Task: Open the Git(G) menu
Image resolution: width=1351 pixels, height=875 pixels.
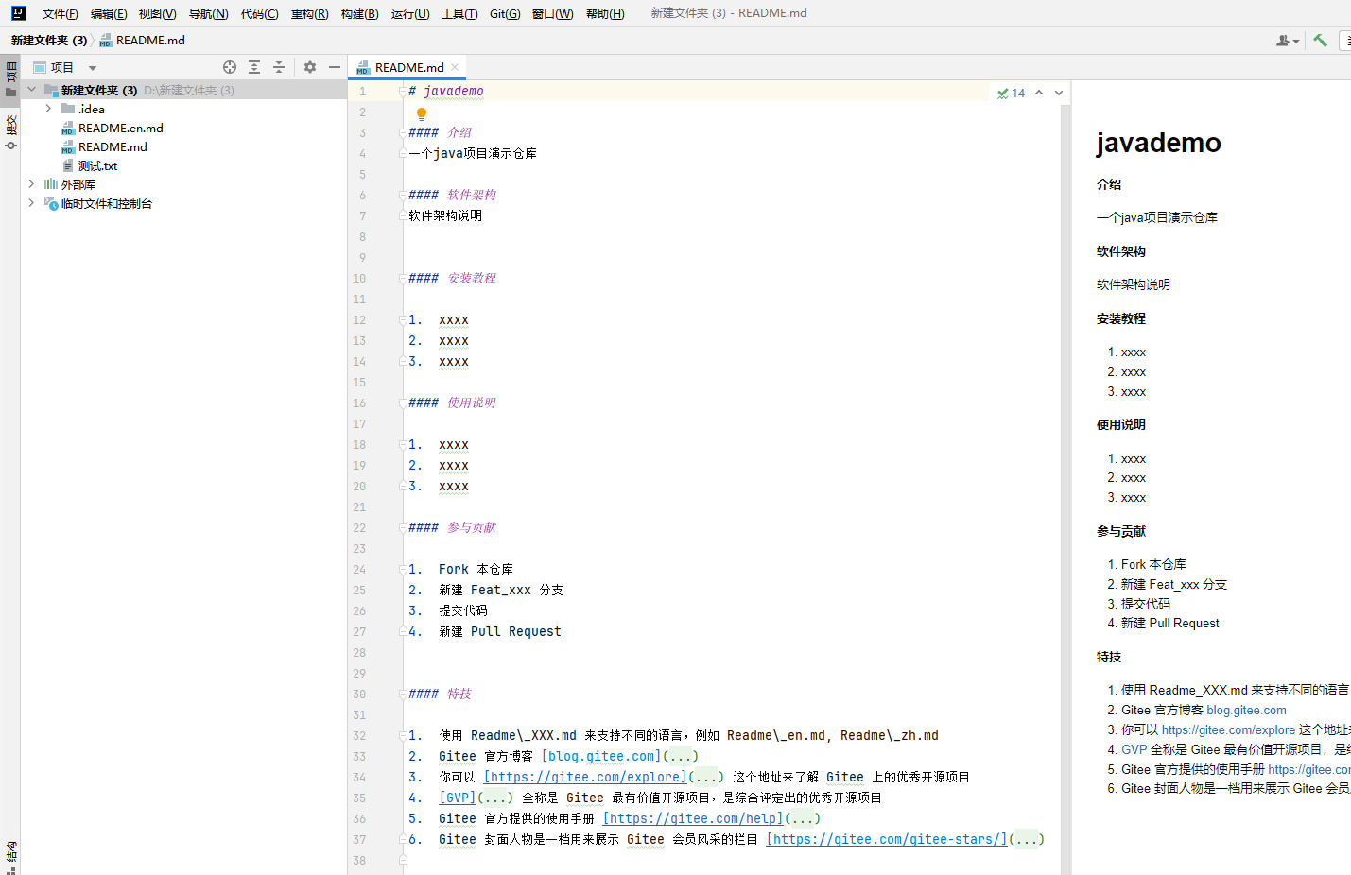Action: tap(505, 13)
